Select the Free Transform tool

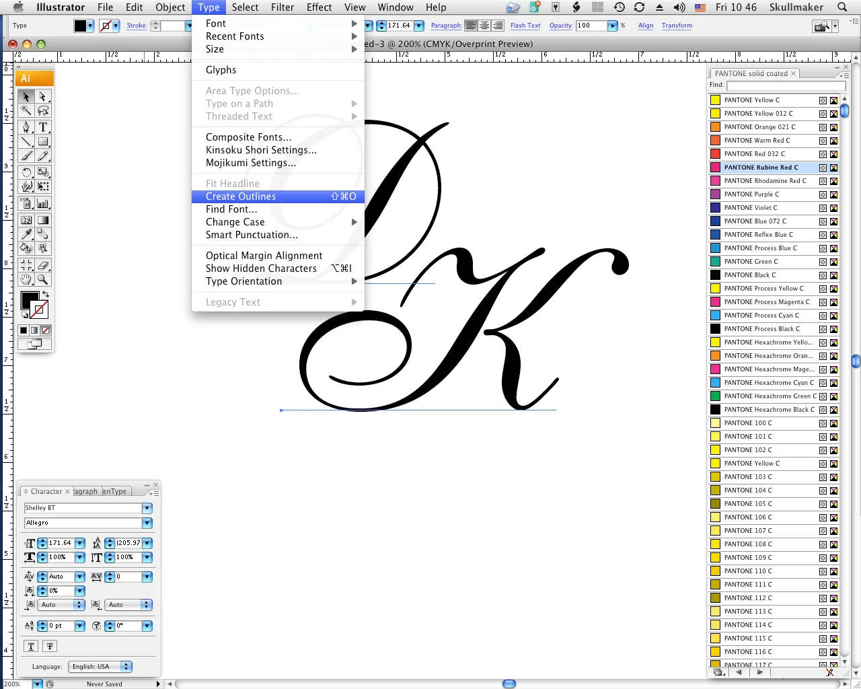click(43, 186)
